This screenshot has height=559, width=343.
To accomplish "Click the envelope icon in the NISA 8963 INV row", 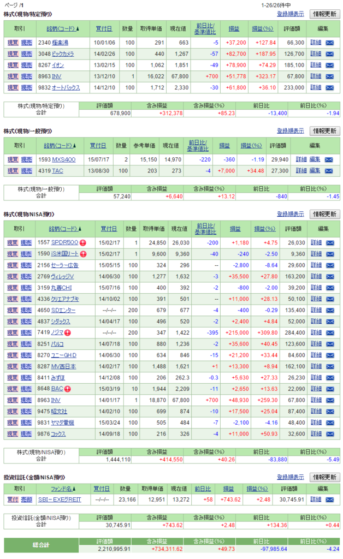I will tap(330, 400).
